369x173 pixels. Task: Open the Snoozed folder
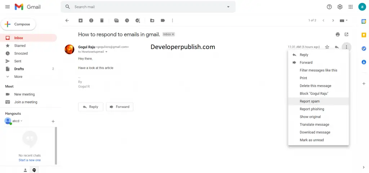[x=28, y=53]
